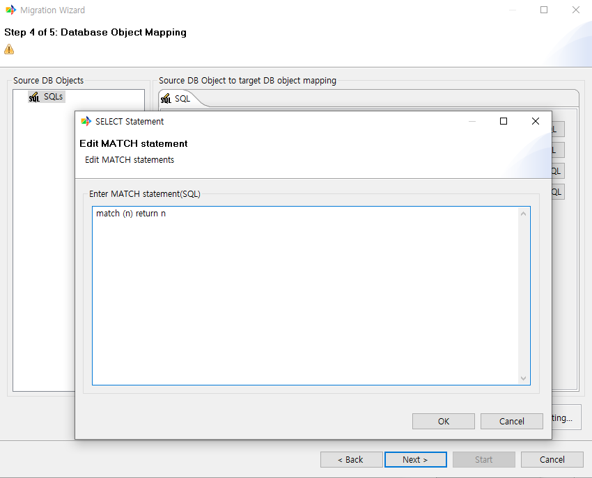Proceed with the Next > button
The height and width of the screenshot is (478, 592).
coord(415,459)
